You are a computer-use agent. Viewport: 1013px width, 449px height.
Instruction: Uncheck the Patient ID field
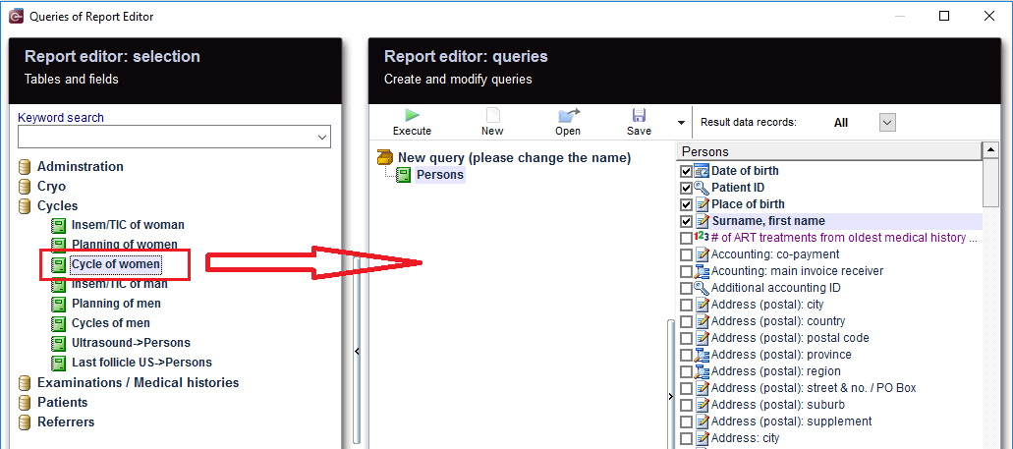coord(686,188)
